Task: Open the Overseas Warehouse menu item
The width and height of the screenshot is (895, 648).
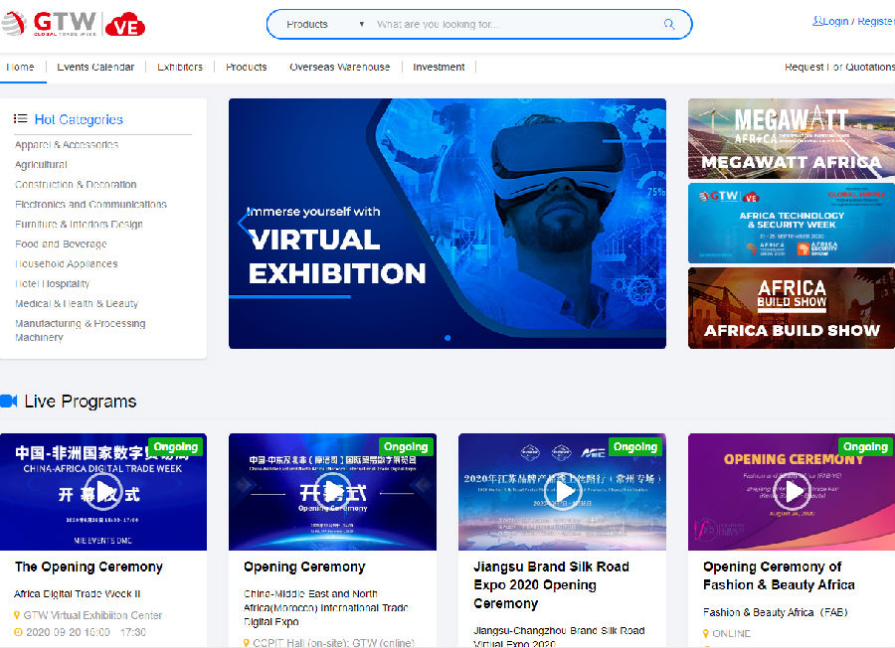Action: (340, 67)
